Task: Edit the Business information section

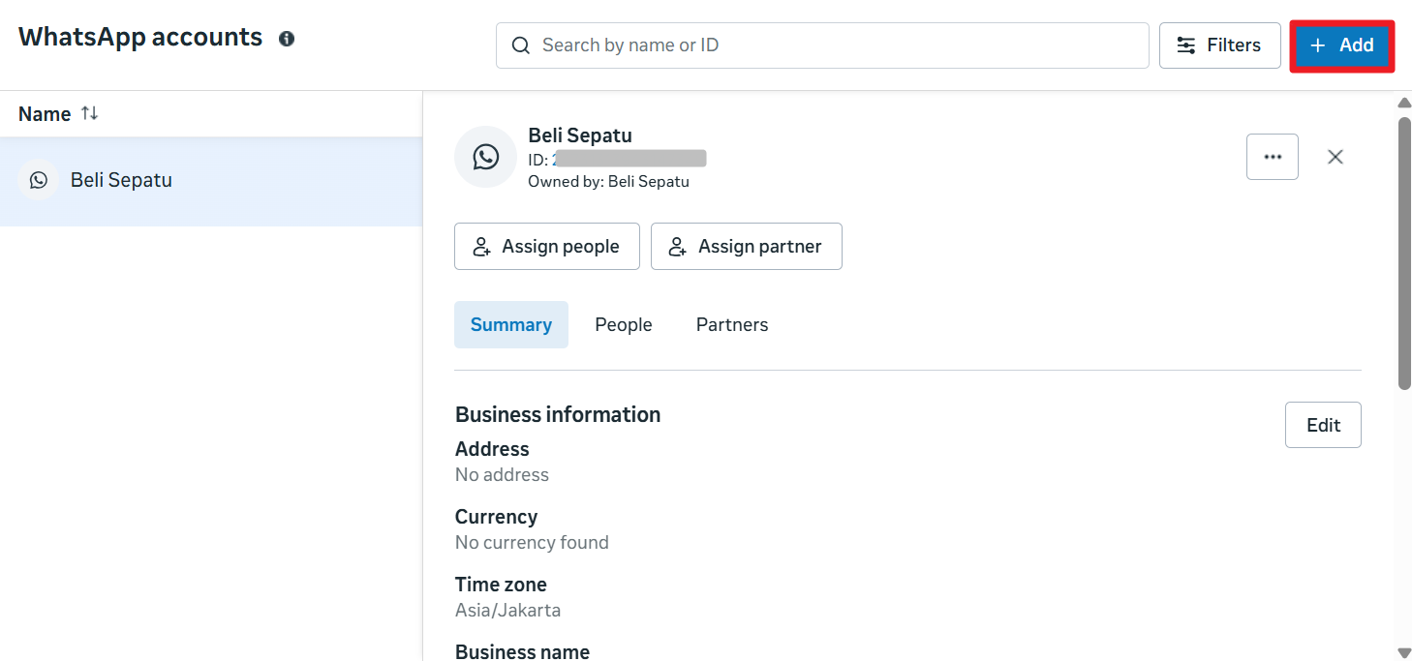Action: coord(1322,425)
